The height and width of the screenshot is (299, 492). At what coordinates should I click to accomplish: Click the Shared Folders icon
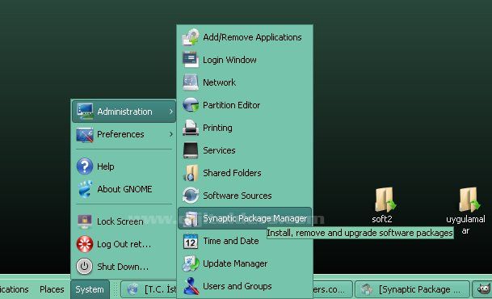191,173
